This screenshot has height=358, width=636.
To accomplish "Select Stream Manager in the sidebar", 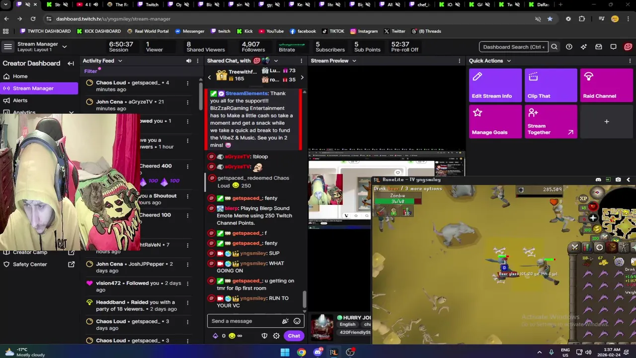I will 39,88.
